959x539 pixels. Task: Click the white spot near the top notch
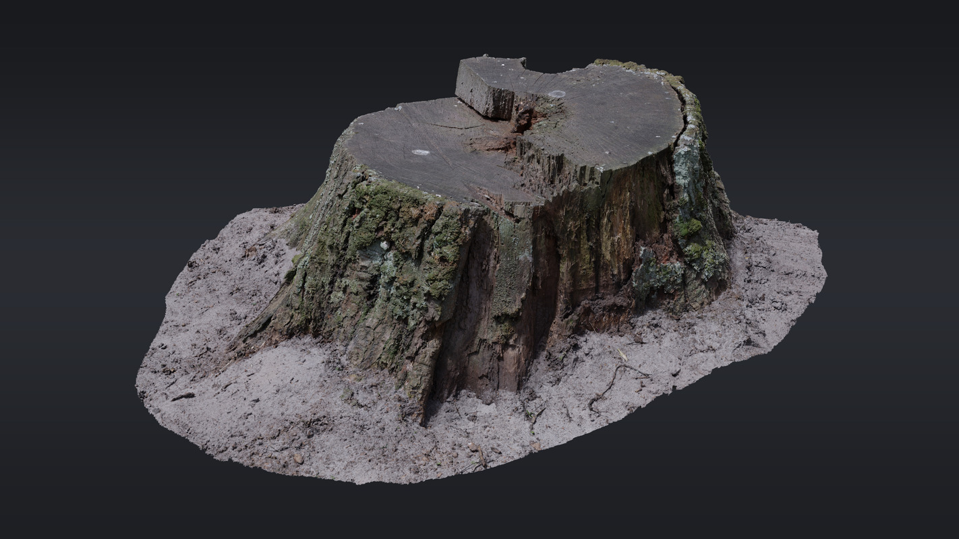[556, 94]
